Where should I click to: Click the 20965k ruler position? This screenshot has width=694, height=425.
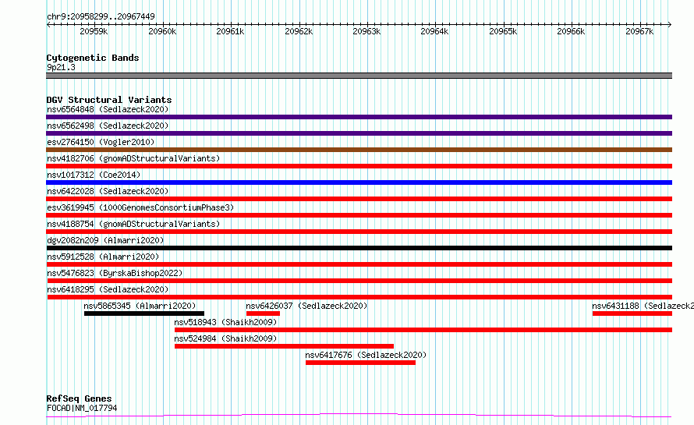(x=503, y=31)
